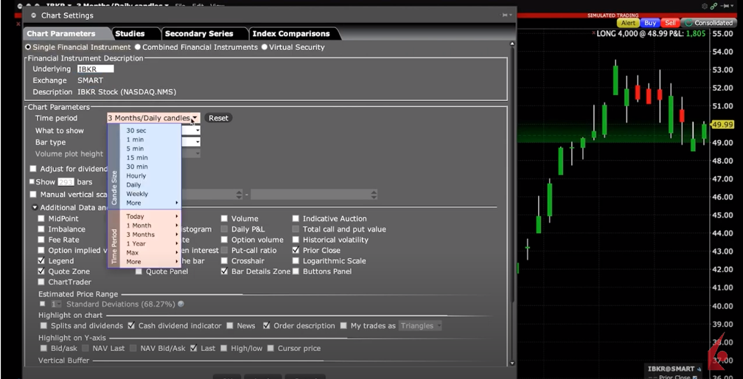Click the pin icon in Chart Settings title bar

click(x=505, y=15)
